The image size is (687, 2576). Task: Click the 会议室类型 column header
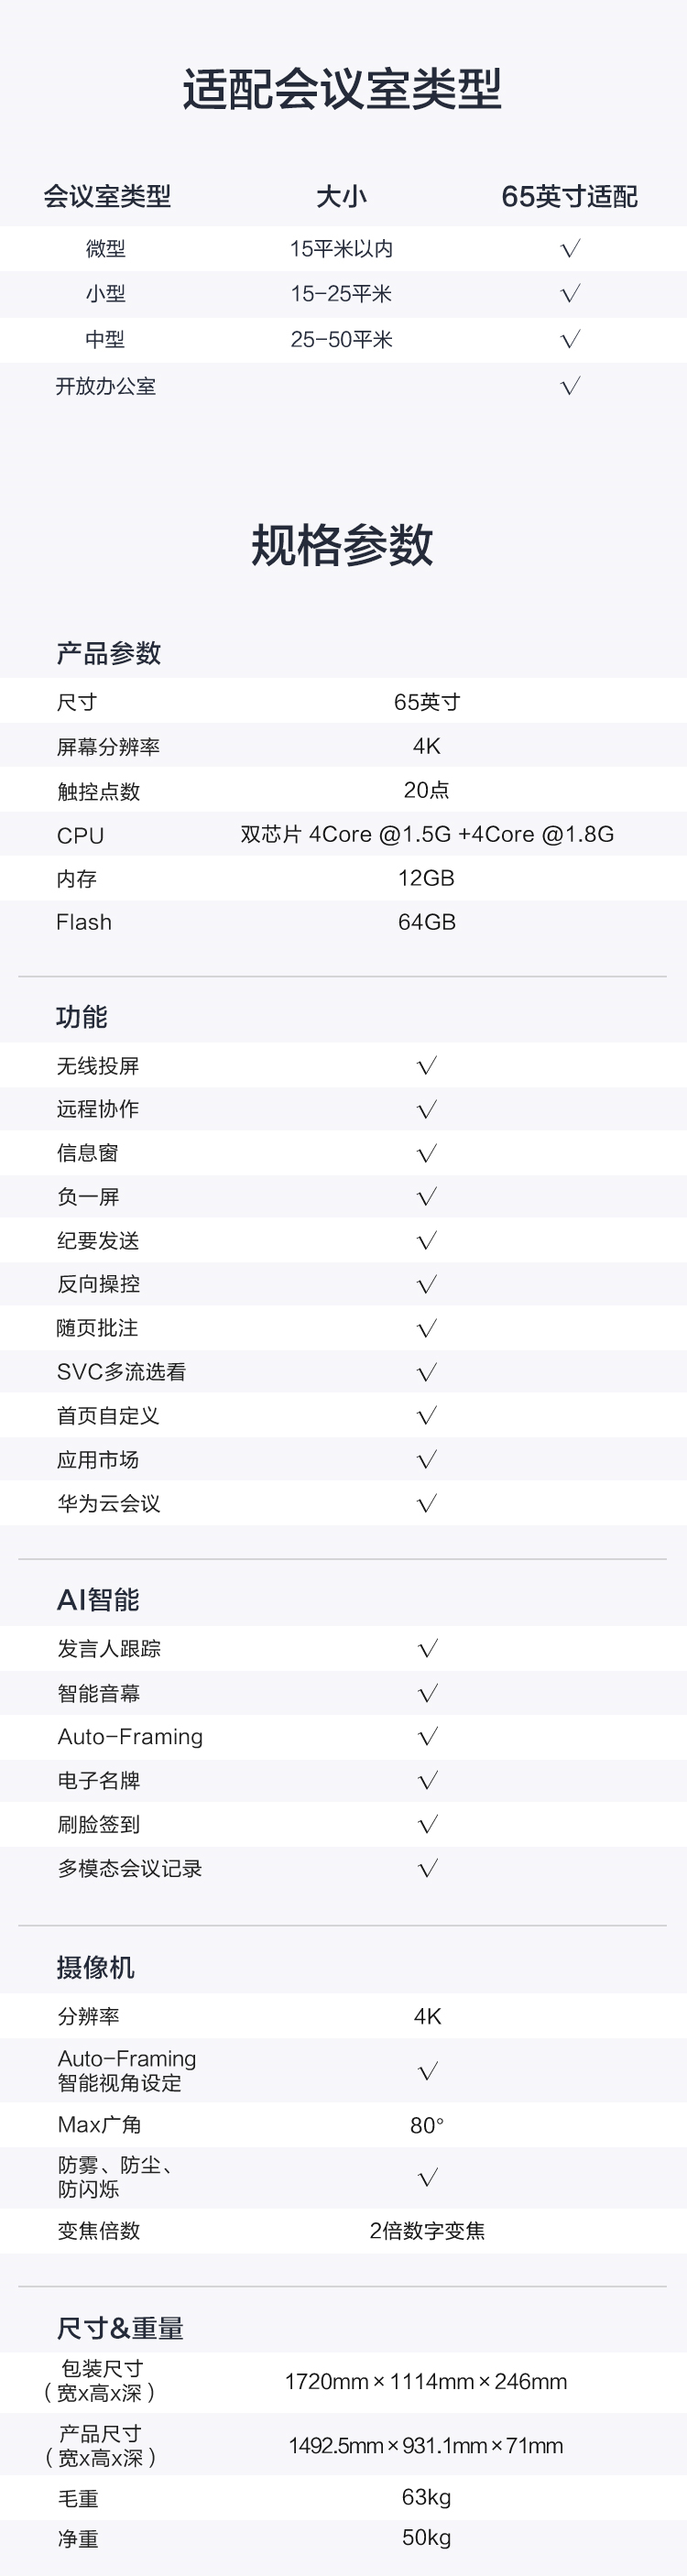(x=107, y=197)
